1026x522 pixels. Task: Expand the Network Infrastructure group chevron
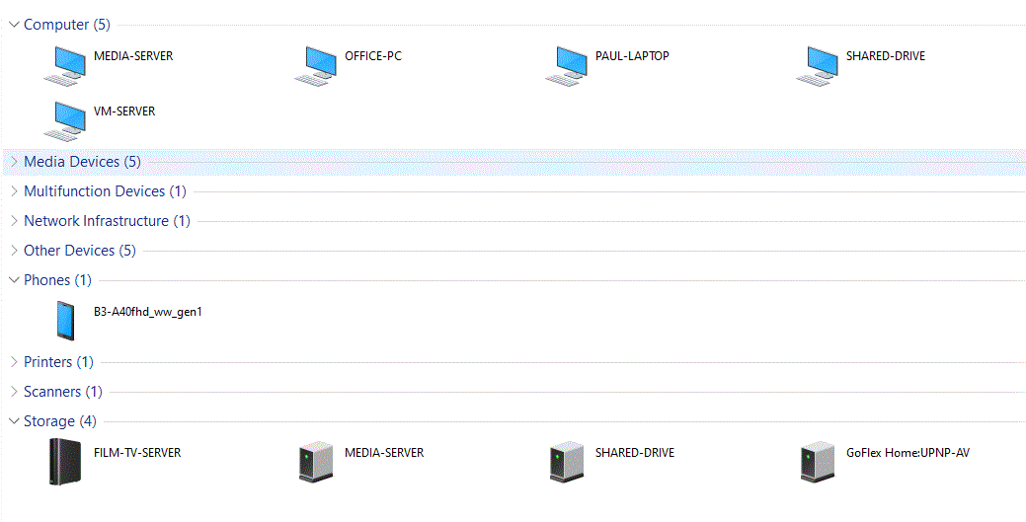(x=15, y=220)
